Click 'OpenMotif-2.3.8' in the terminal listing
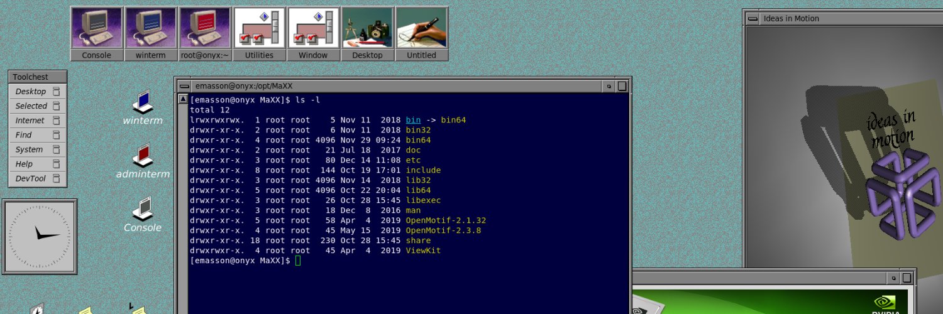 pyautogui.click(x=443, y=230)
